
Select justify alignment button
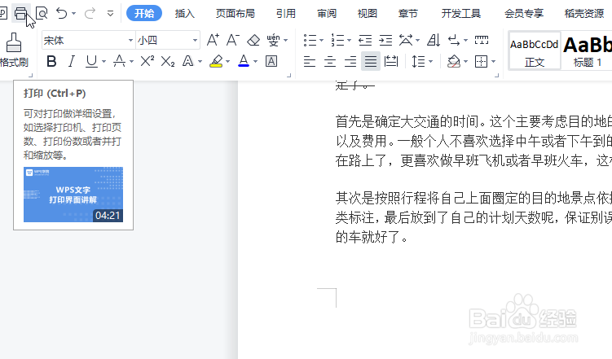371,61
